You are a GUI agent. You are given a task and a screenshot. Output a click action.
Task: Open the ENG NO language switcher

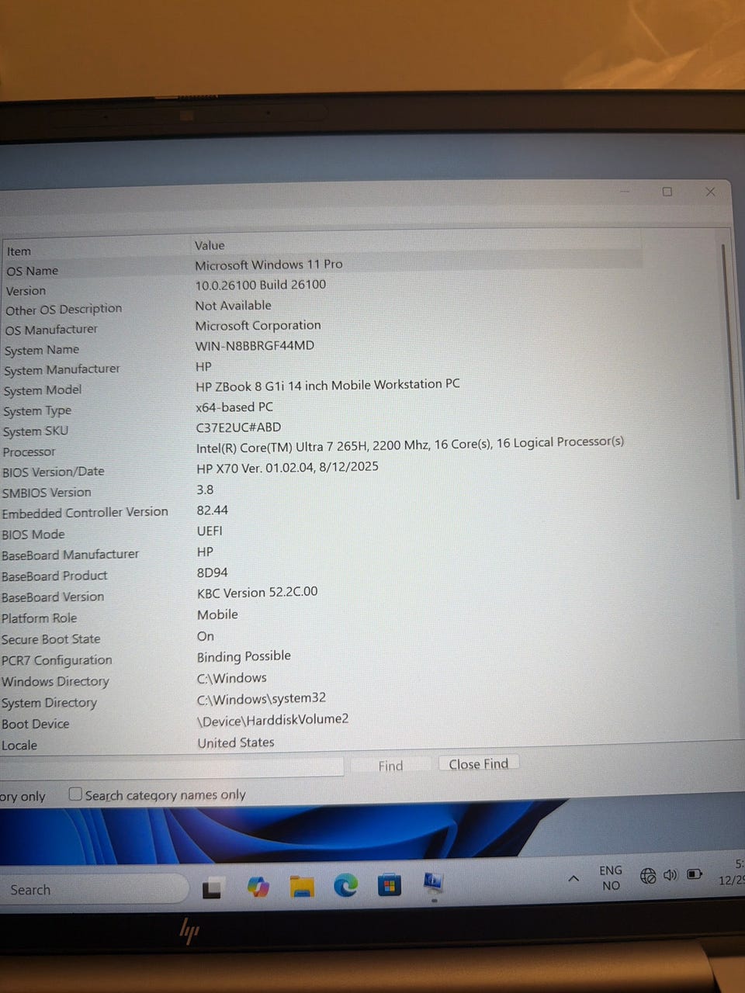click(611, 877)
